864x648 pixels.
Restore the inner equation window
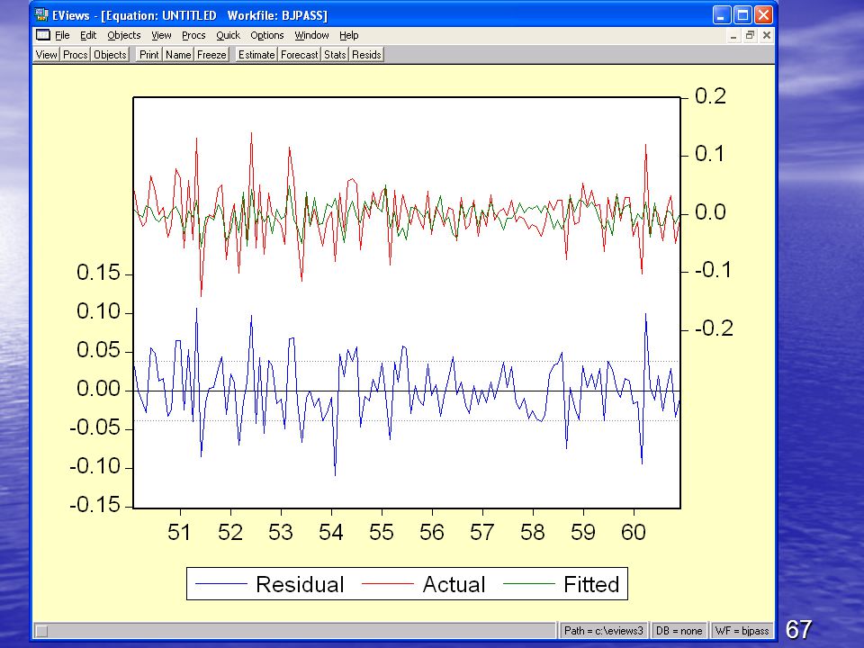click(750, 36)
